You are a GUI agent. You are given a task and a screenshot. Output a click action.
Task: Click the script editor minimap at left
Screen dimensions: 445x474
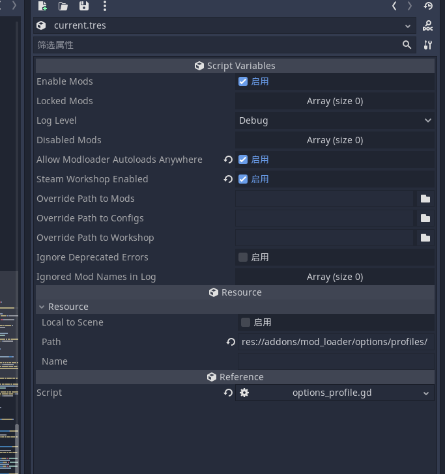8,372
